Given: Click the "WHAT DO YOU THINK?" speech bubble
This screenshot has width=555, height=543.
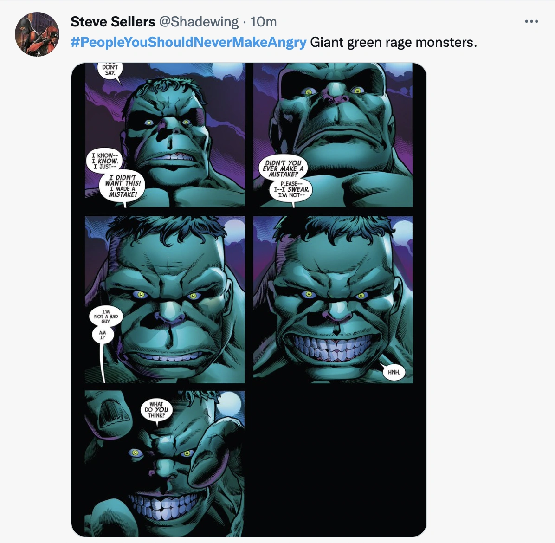Looking at the screenshot, I should [x=156, y=410].
